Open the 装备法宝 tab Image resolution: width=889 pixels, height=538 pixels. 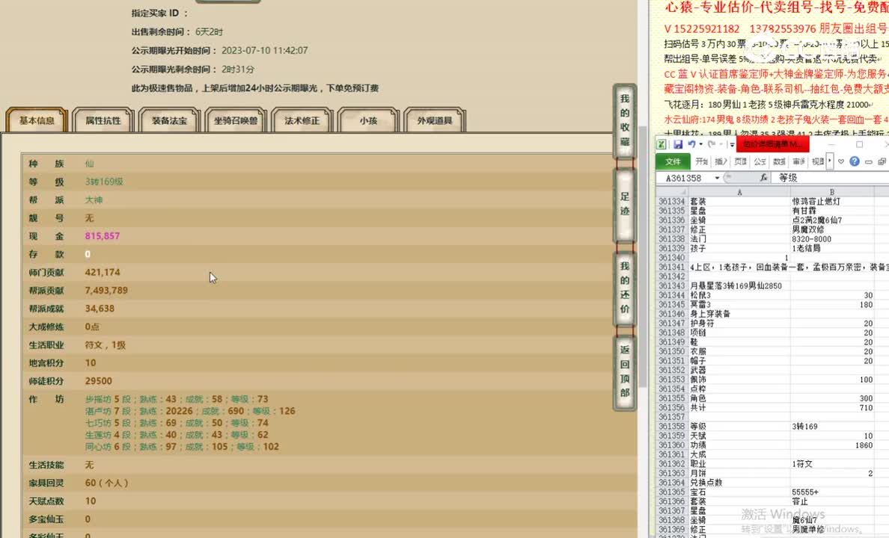point(170,120)
